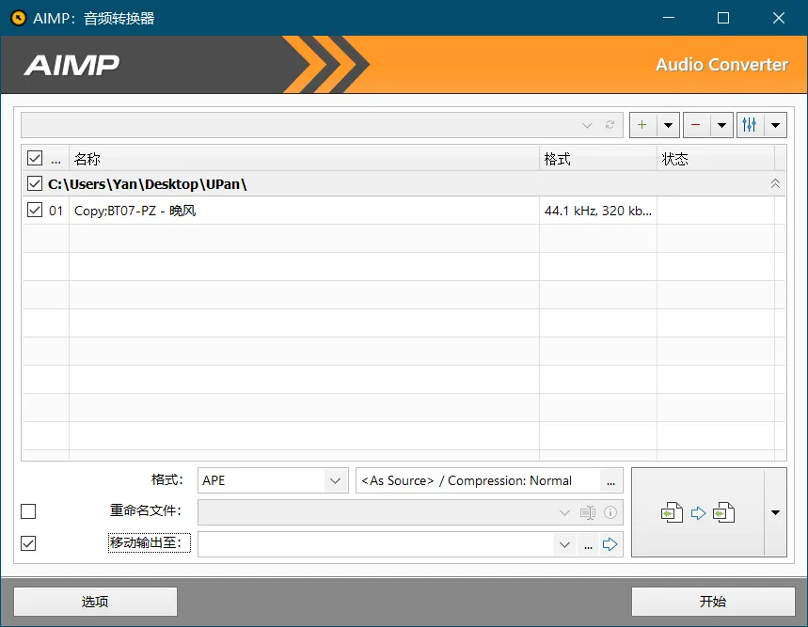
Task: Minimize the AIMP converter window
Action: click(x=669, y=18)
